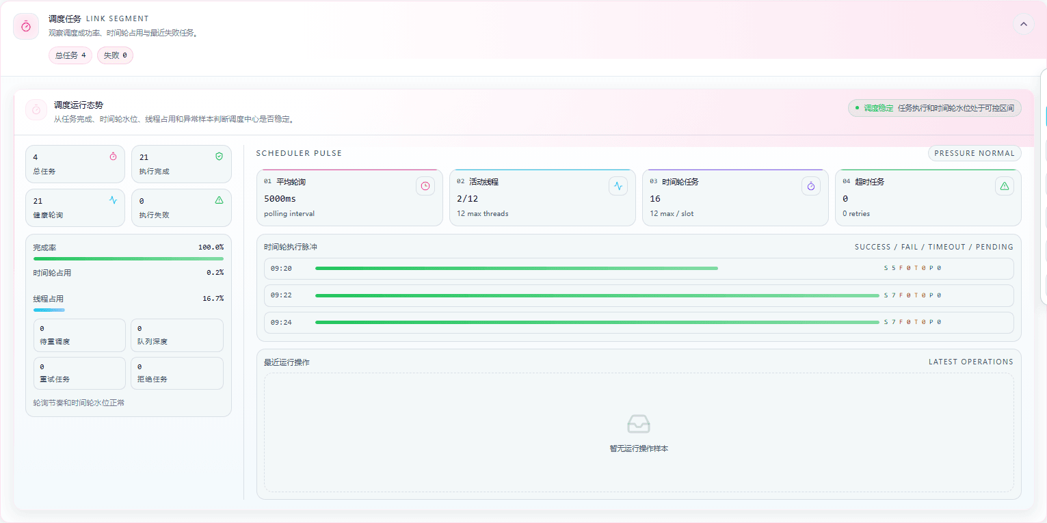Click the pink stopwatch icon beside 调度任务
Screen dimensions: 1047x523
[x=26, y=26]
